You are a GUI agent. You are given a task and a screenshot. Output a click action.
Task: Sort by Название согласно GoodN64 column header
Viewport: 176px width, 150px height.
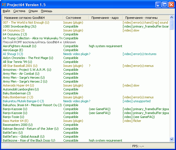(x=32, y=18)
